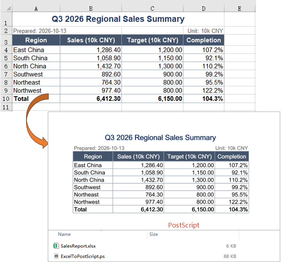This screenshot has height=262, width=281.
Task: Select spreadsheet cell 892.60
Action: click(91, 74)
